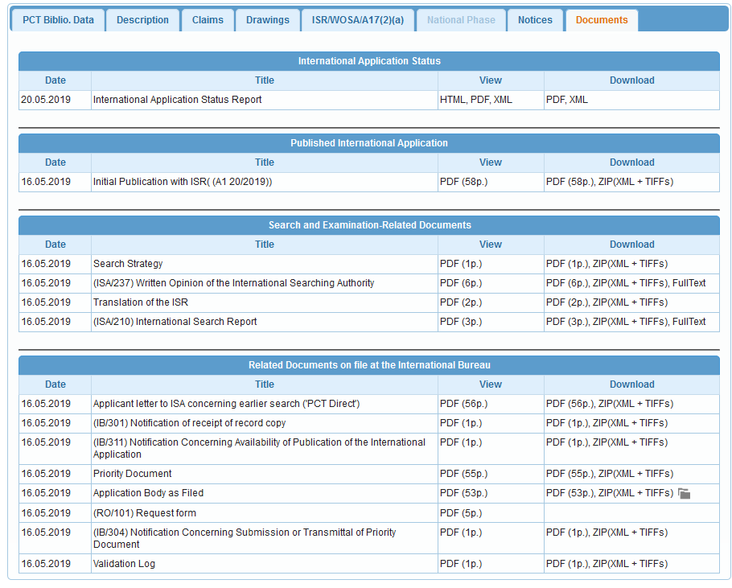Select the Claims tab
The image size is (732, 588).
click(208, 20)
